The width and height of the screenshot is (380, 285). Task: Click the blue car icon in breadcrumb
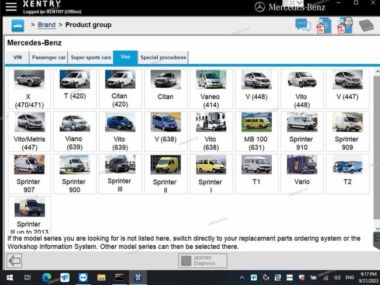[x=18, y=25]
